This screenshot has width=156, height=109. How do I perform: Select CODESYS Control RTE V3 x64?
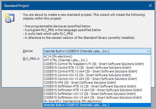click(x=97, y=71)
